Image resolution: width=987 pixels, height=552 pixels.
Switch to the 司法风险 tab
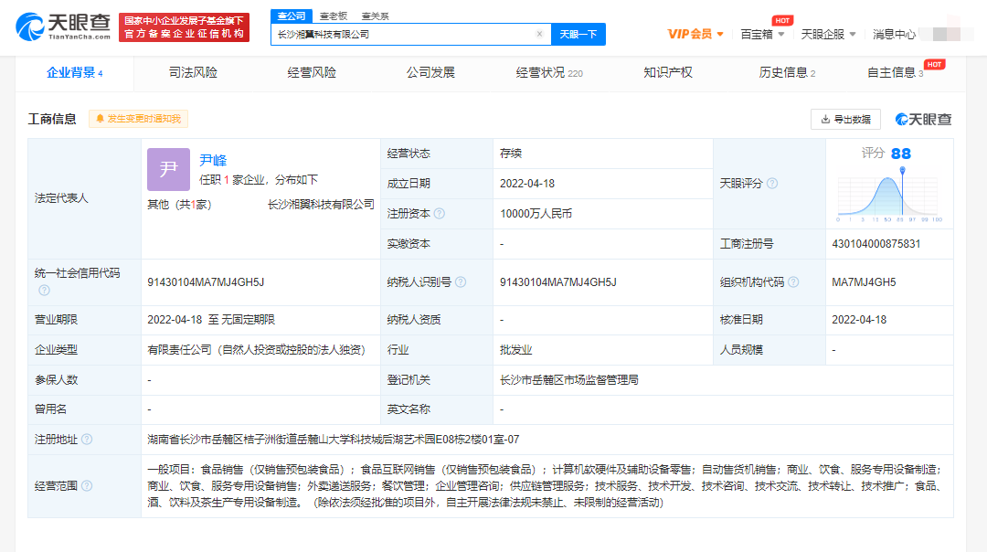coord(193,73)
